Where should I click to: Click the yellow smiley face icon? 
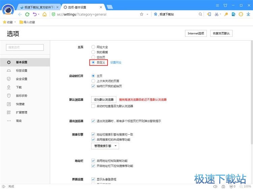pos(241,14)
